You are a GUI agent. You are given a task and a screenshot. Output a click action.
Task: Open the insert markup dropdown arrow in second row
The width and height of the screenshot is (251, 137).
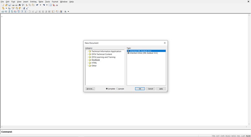coord(6,8)
